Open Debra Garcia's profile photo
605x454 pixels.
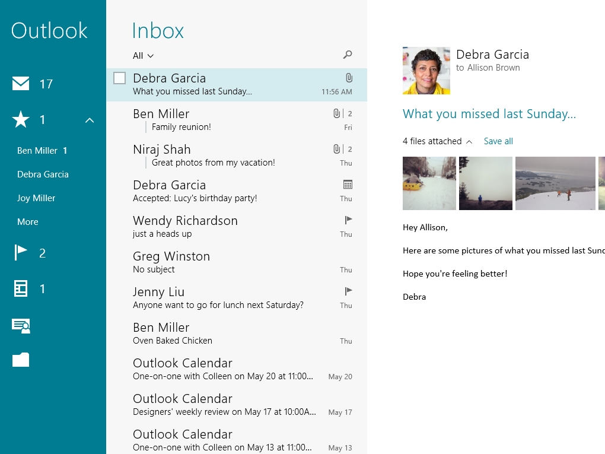click(x=426, y=71)
